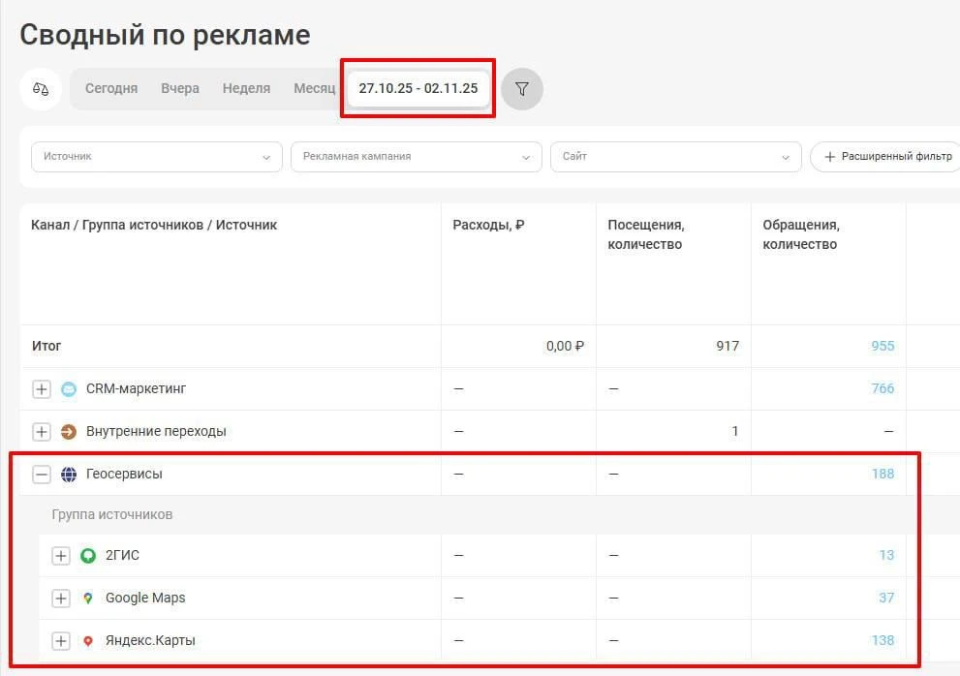Click the Геосервисы globe icon
The height and width of the screenshot is (676, 960).
69,474
